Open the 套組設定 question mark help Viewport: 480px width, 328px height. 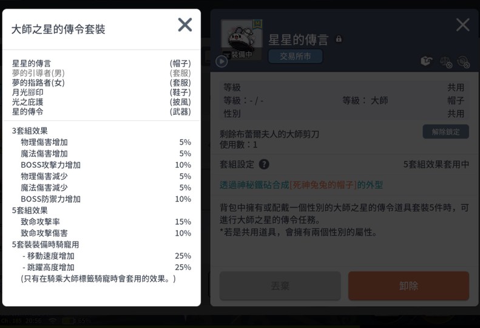[x=264, y=165]
